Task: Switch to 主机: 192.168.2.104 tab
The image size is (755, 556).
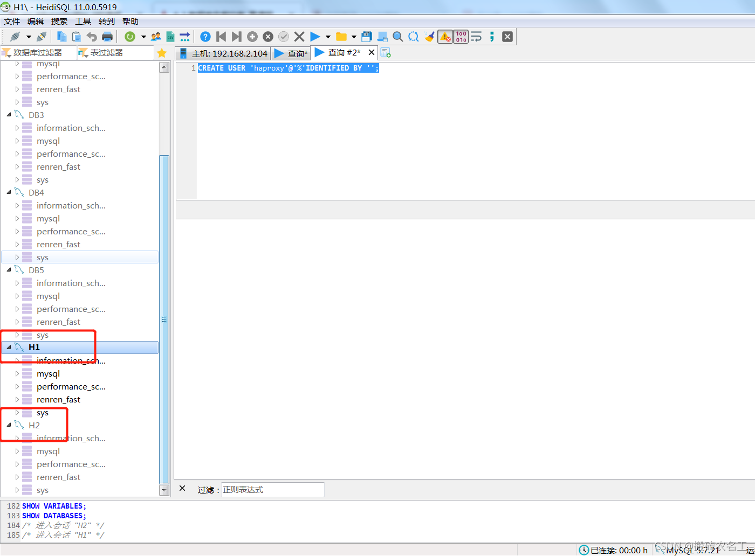Action: 223,53
